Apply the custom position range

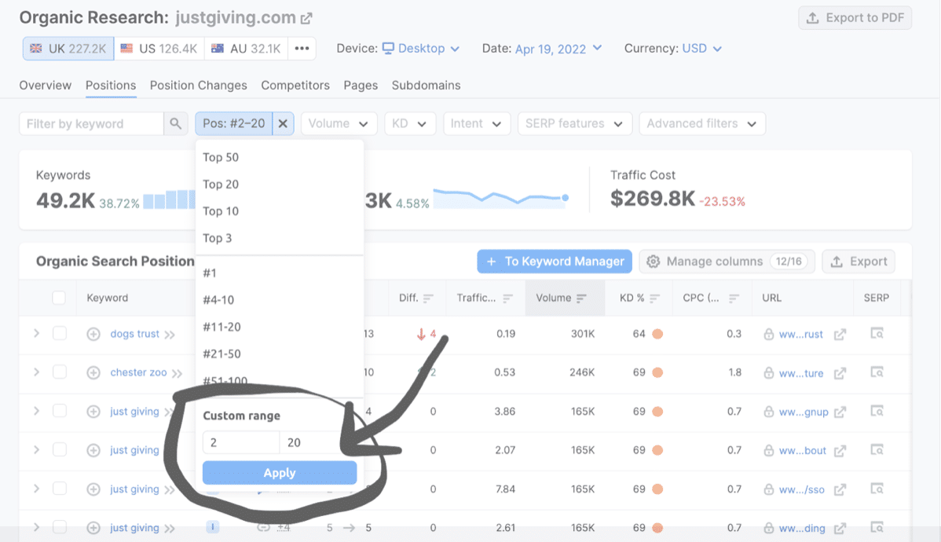280,473
